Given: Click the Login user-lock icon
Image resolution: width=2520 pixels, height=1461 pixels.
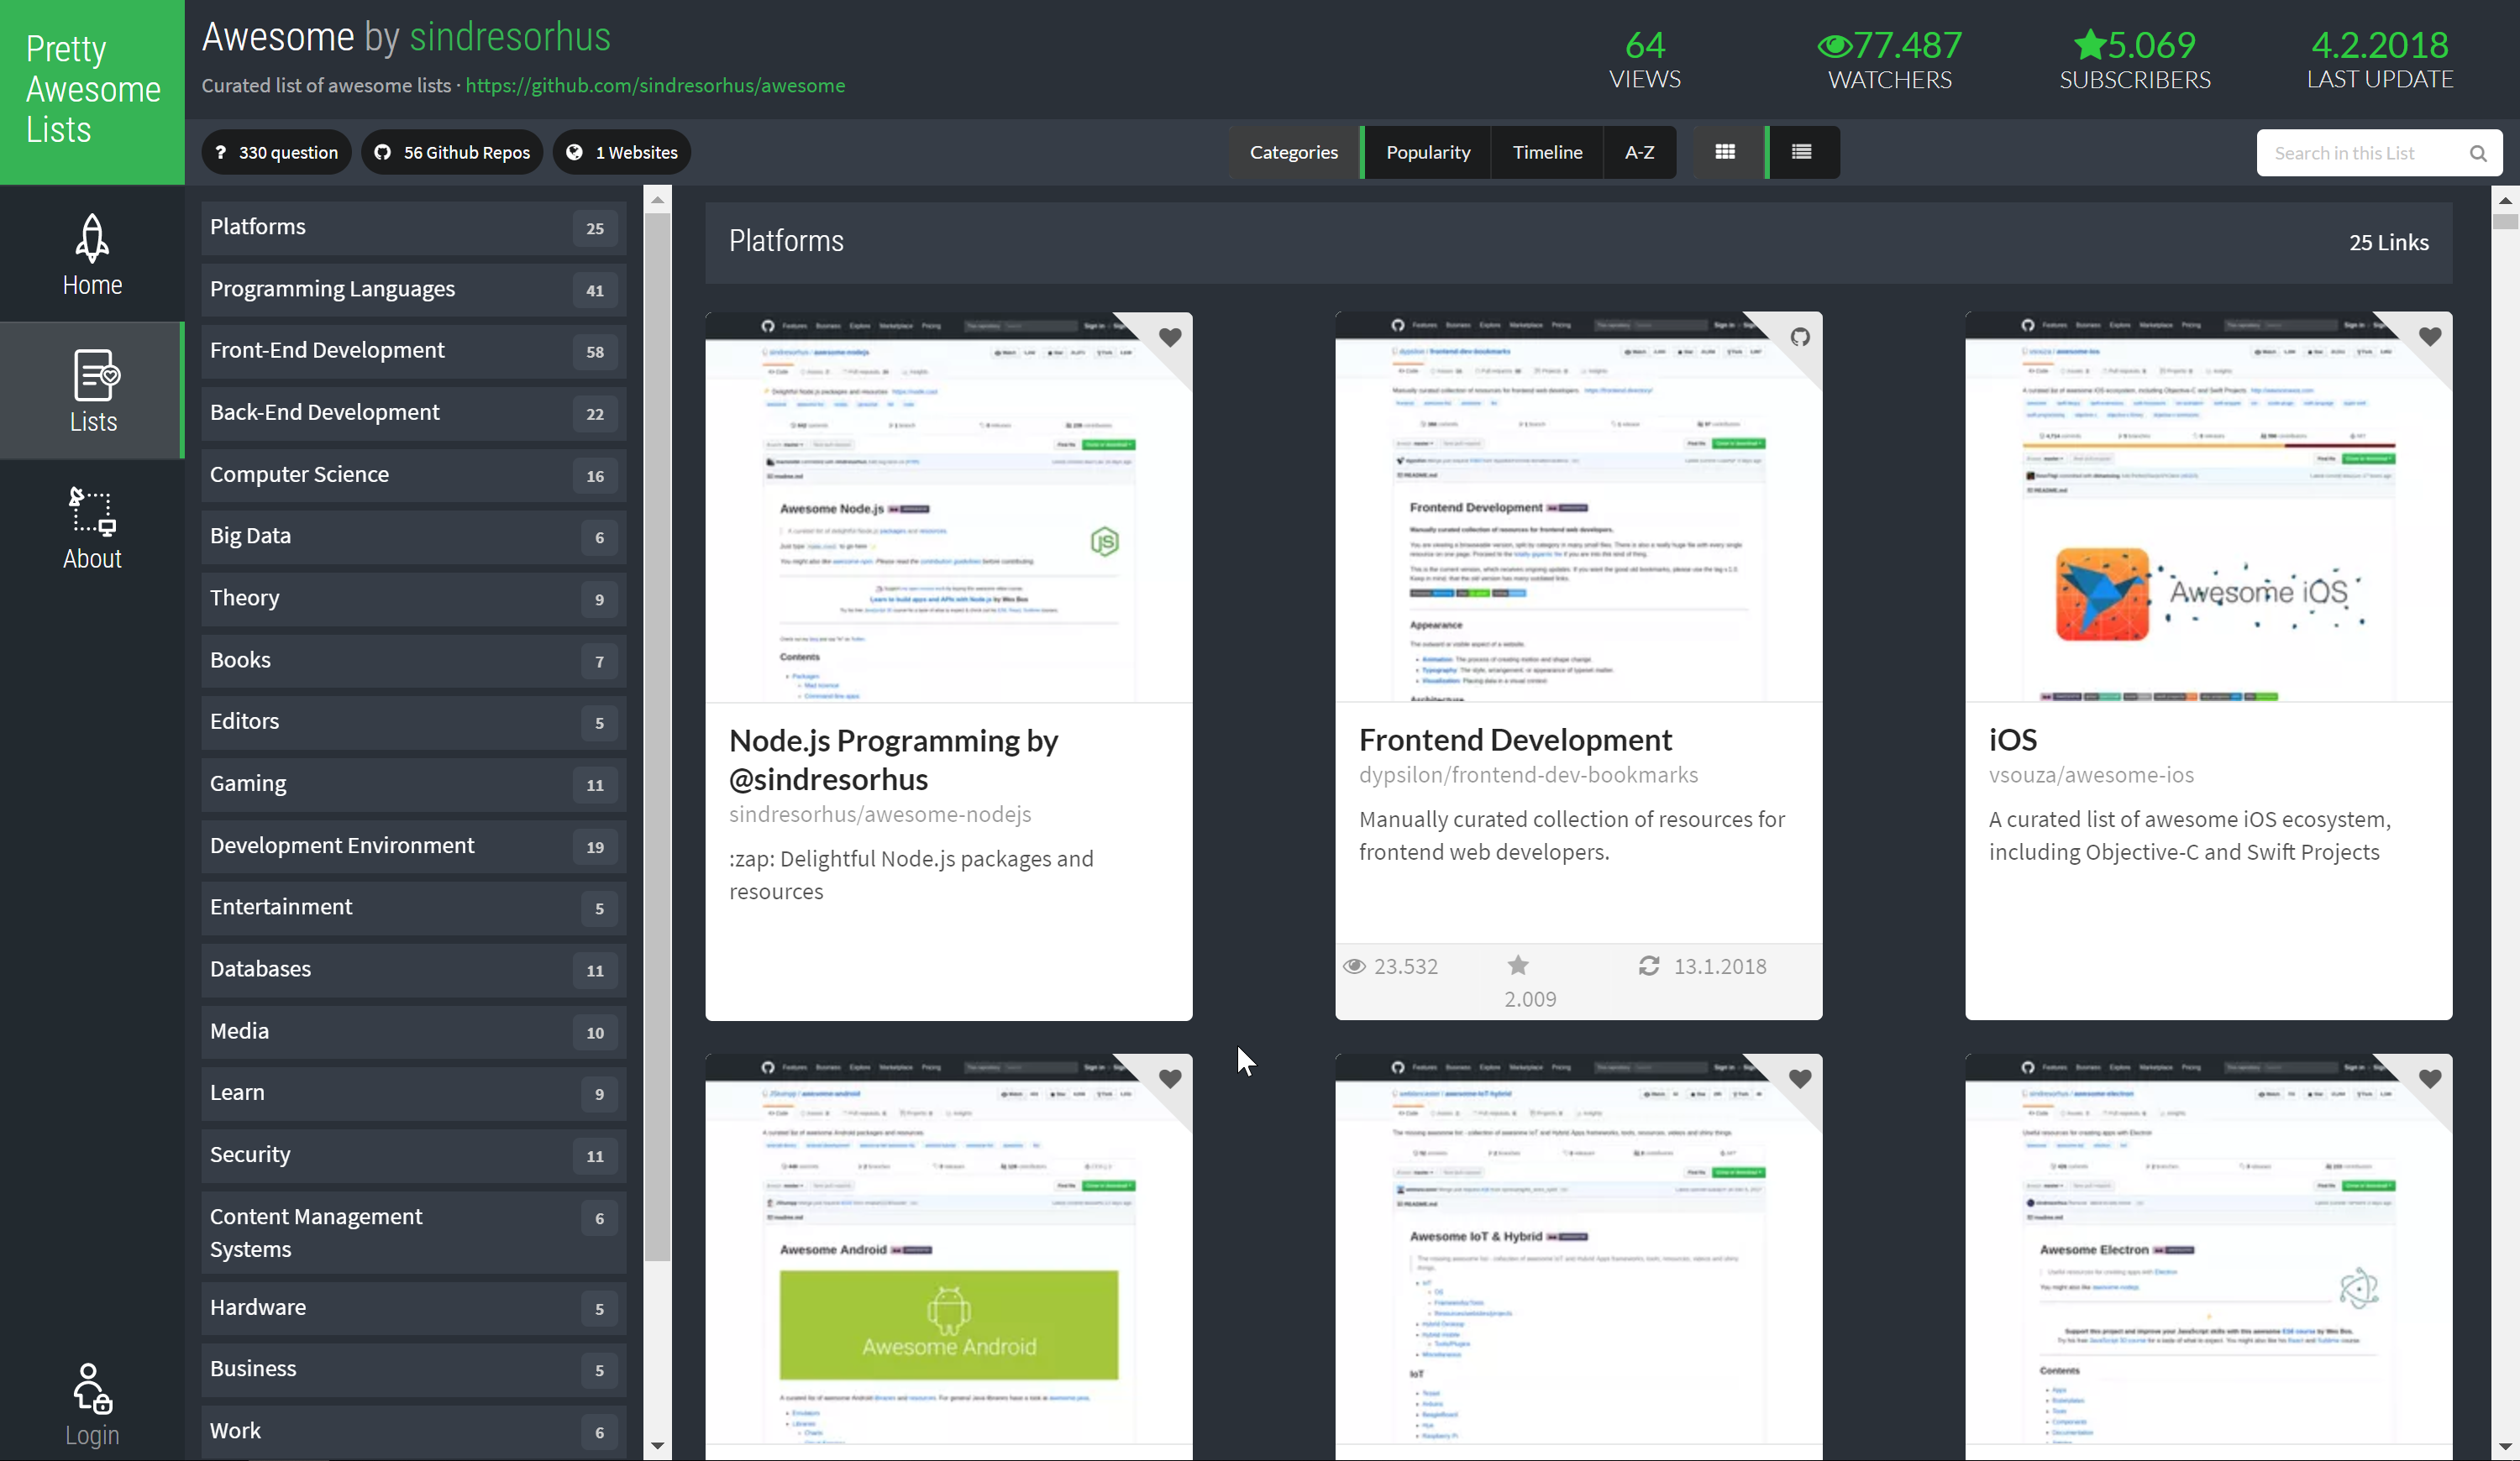Looking at the screenshot, I should pyautogui.click(x=92, y=1388).
